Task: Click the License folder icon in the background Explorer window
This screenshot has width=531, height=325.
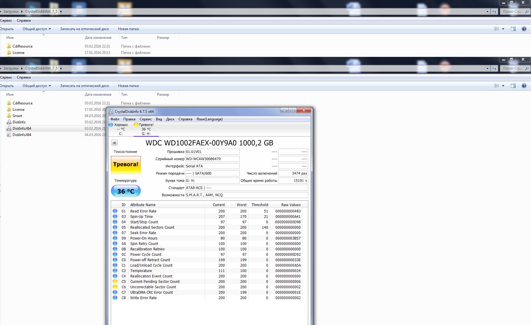Action: (9, 52)
